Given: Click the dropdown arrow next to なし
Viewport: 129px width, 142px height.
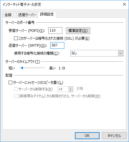Looking at the screenshot, I should point(120,53).
